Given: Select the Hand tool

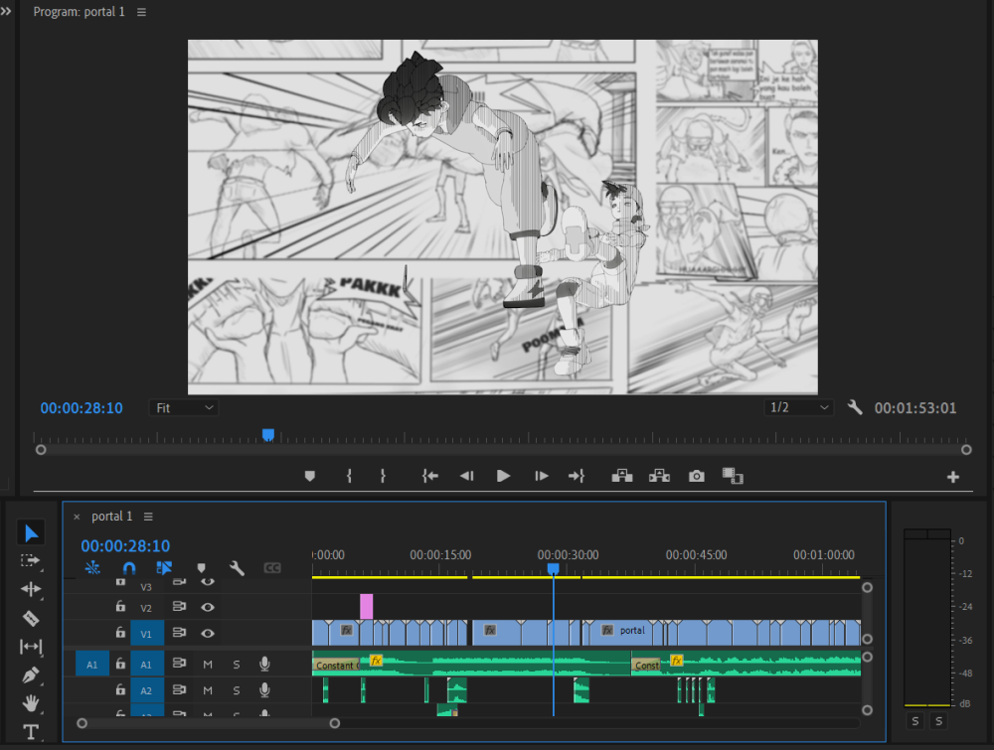Looking at the screenshot, I should pyautogui.click(x=31, y=703).
